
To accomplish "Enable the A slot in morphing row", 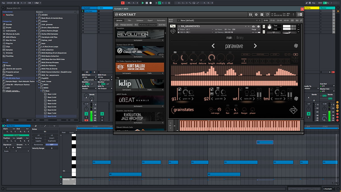I will coord(244,61).
